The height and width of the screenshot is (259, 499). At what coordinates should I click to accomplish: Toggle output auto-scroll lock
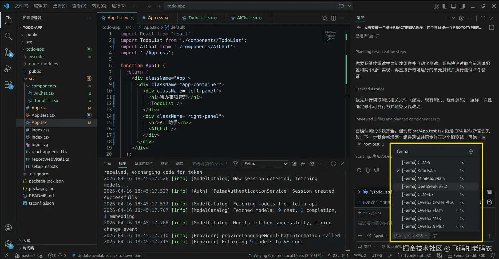click(303, 164)
